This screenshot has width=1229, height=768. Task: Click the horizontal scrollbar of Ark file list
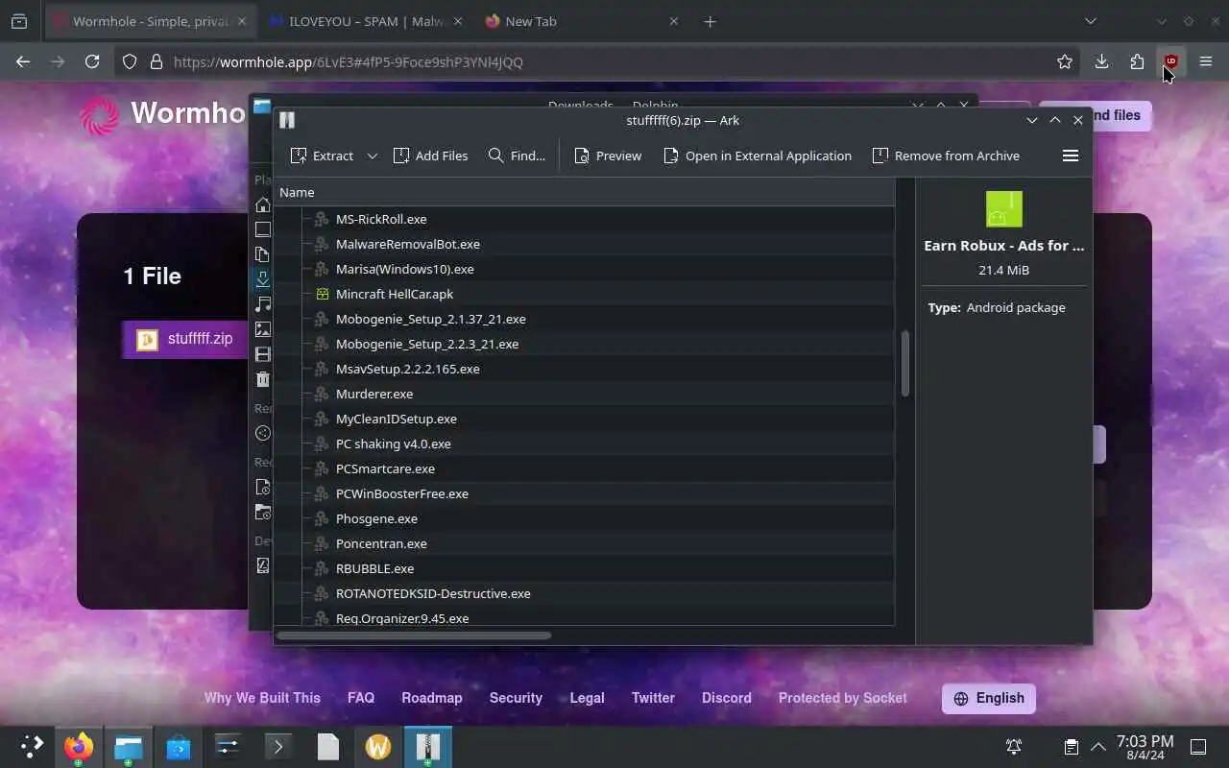coord(414,636)
